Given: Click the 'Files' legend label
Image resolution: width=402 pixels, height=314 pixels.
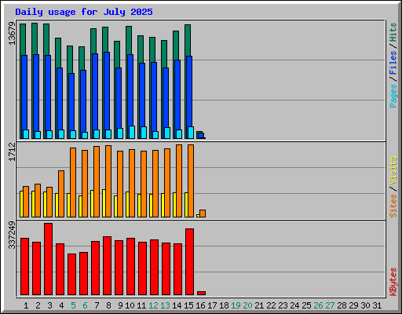Looking at the screenshot, I should click(393, 63).
